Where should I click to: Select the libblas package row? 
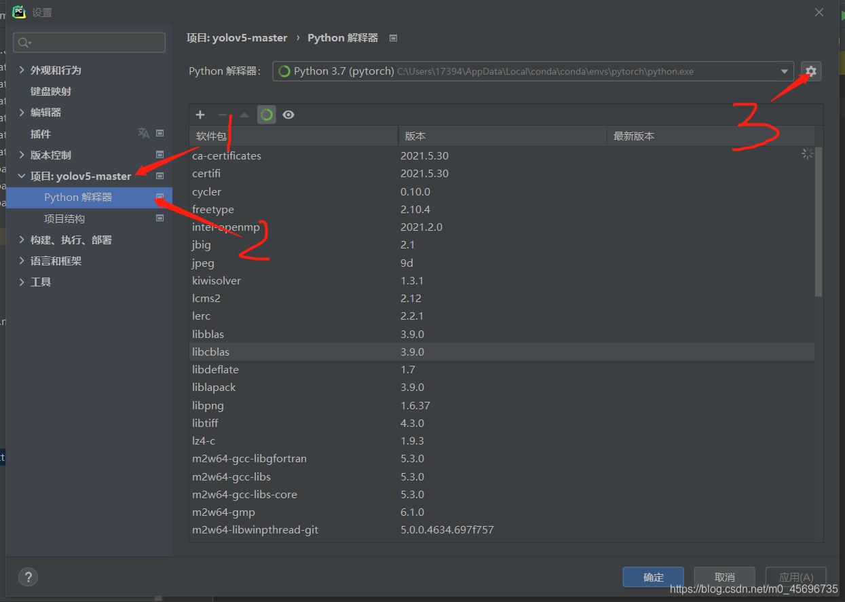[x=502, y=334]
